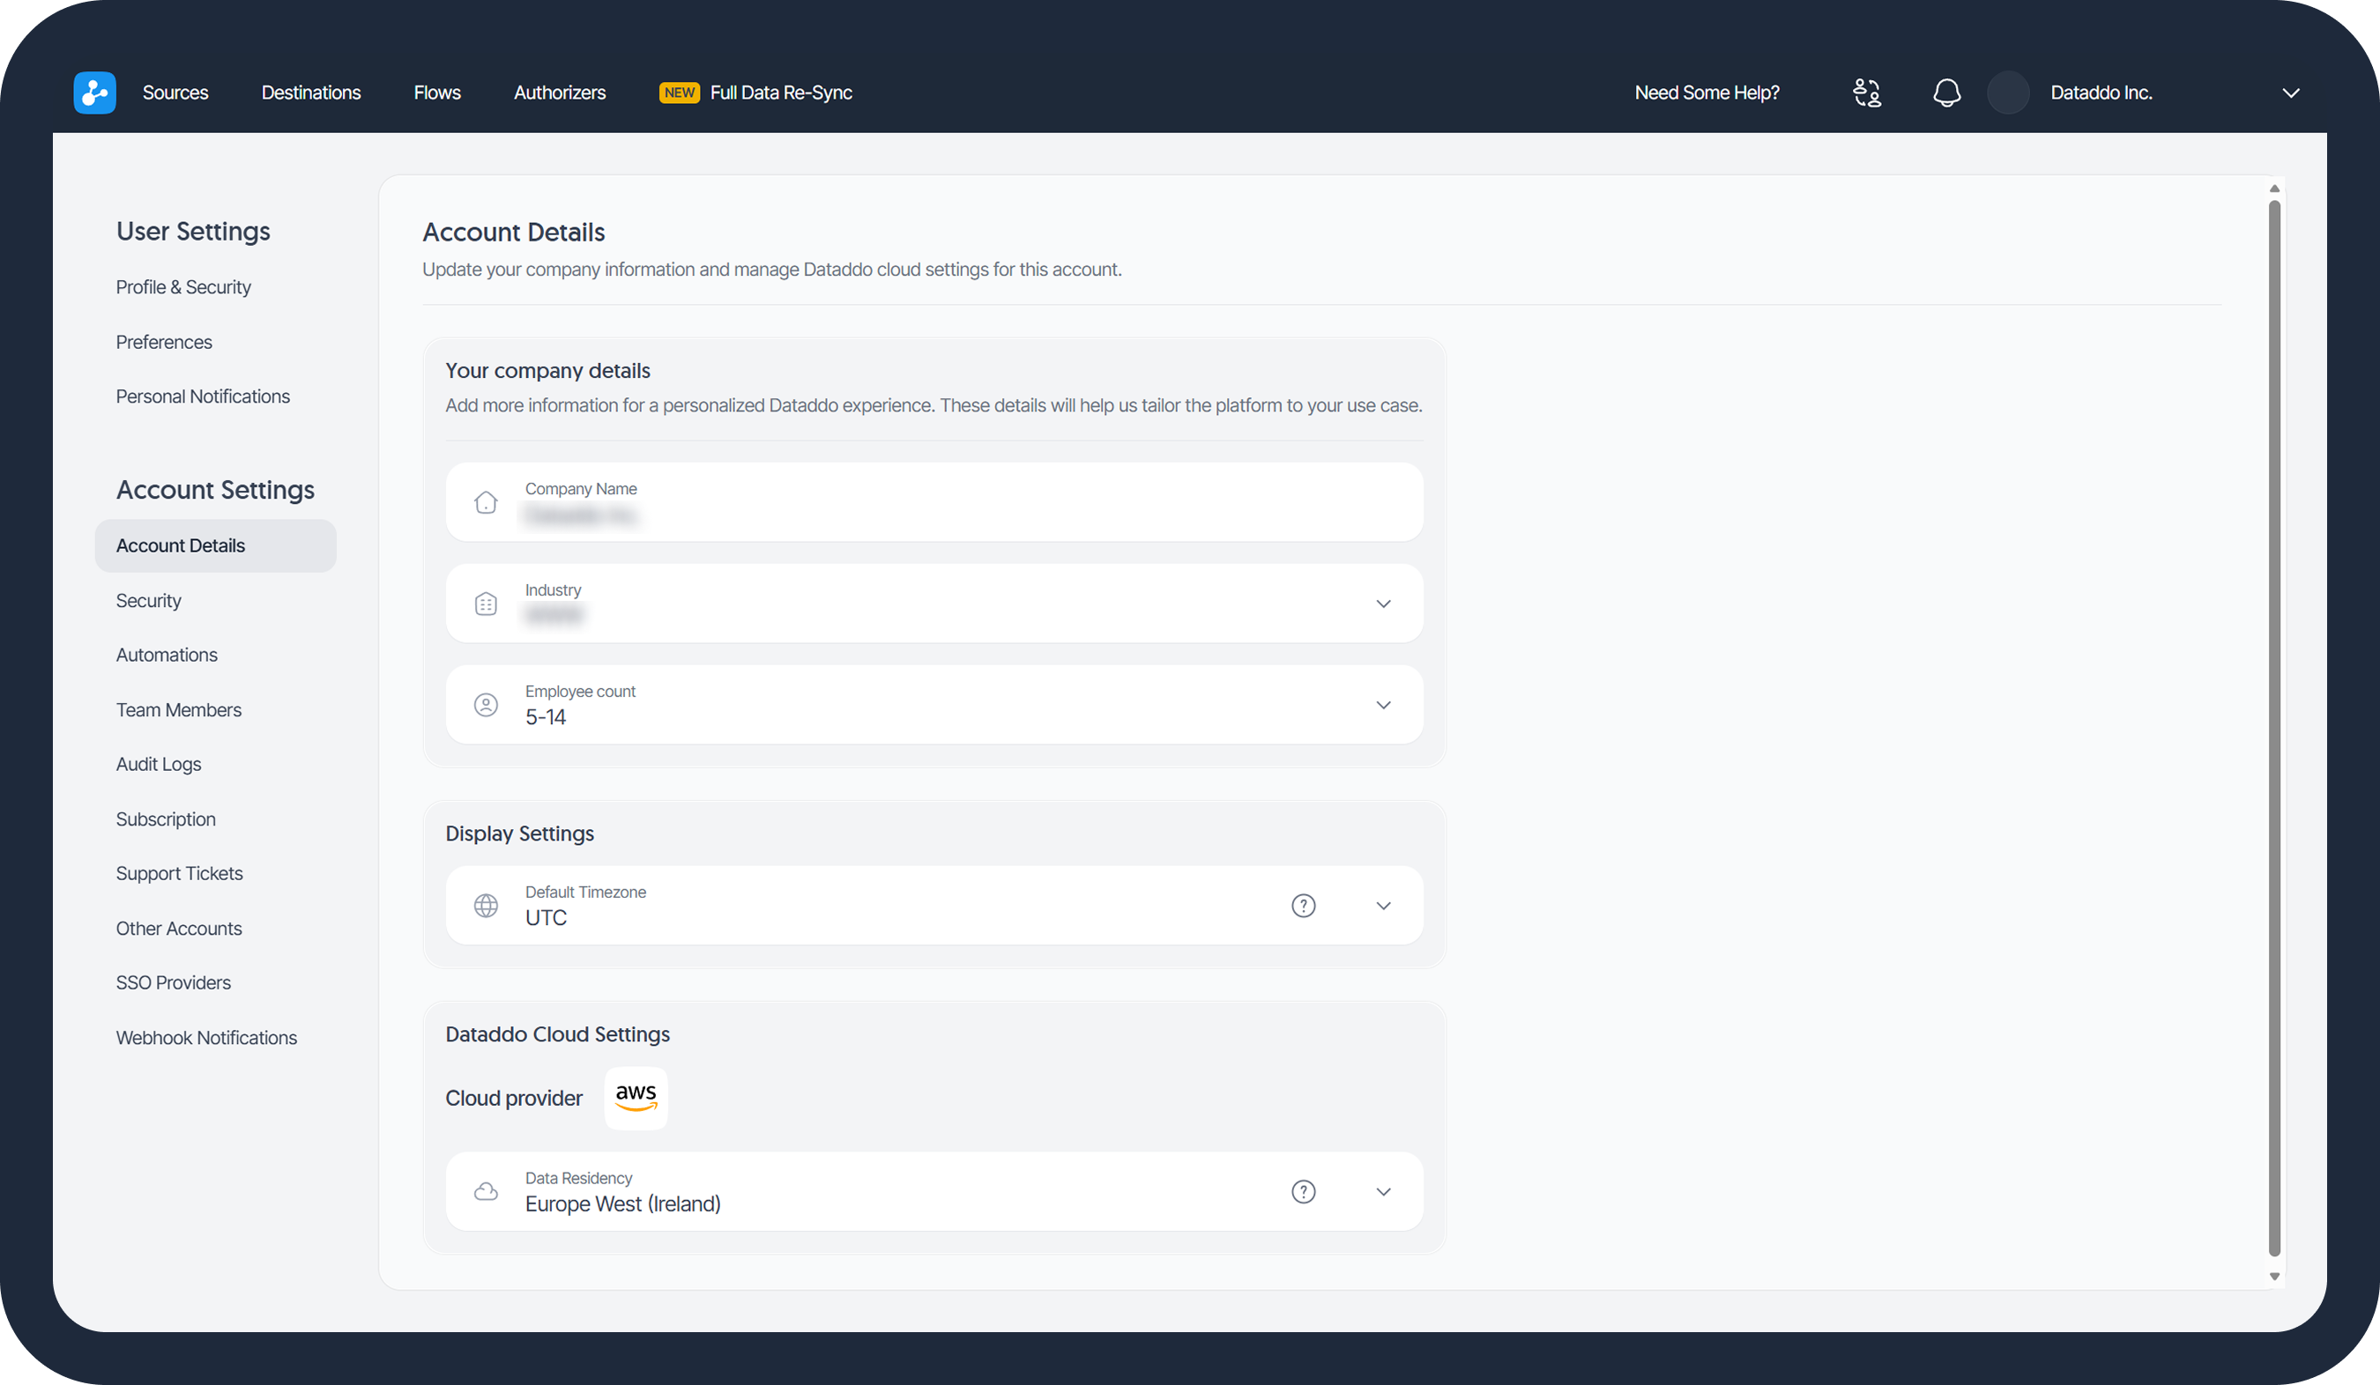2380x1385 pixels.
Task: Click the Default Timezone globe icon
Action: pyautogui.click(x=486, y=906)
